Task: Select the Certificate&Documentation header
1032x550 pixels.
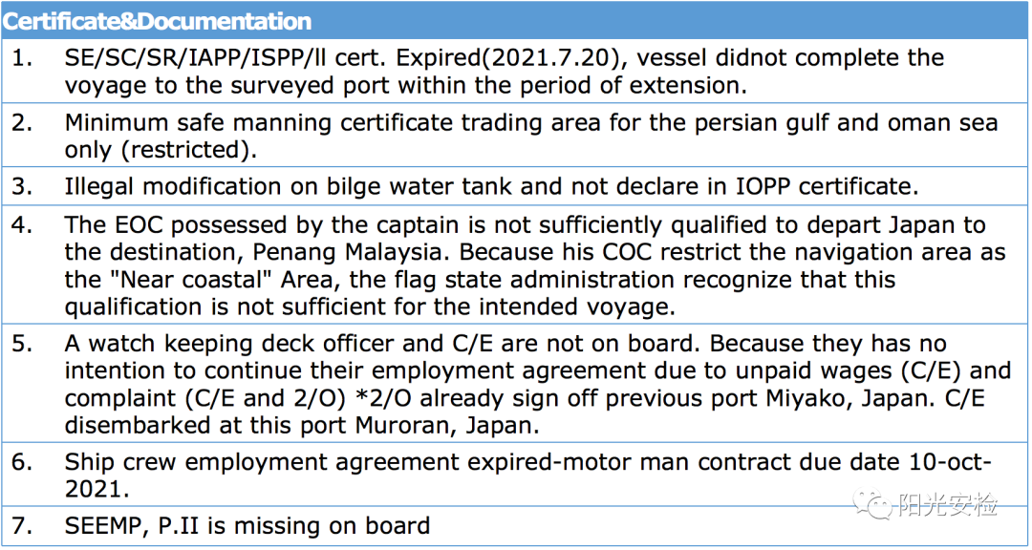Action: point(157,22)
